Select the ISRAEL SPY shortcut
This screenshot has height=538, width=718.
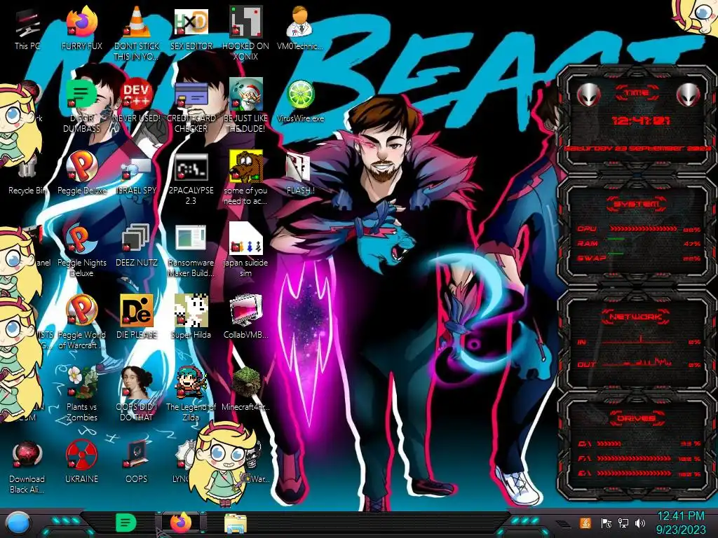coord(136,168)
